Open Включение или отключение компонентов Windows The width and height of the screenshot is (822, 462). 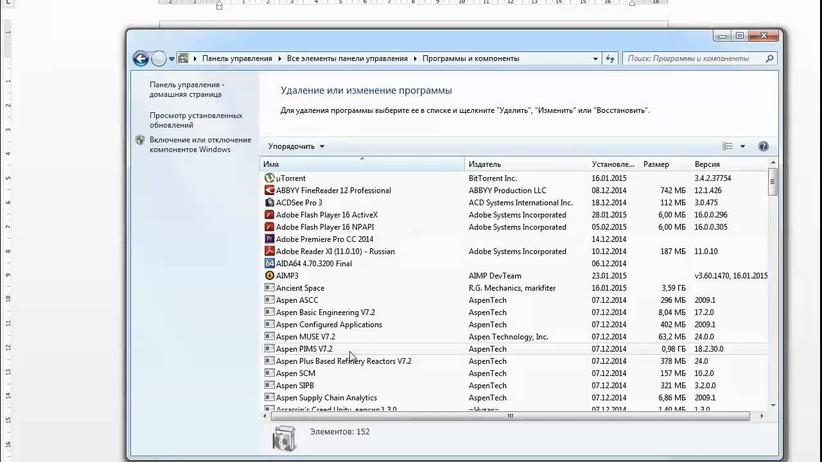(200, 144)
